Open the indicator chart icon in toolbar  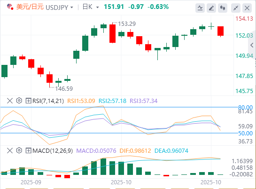pos(200,8)
